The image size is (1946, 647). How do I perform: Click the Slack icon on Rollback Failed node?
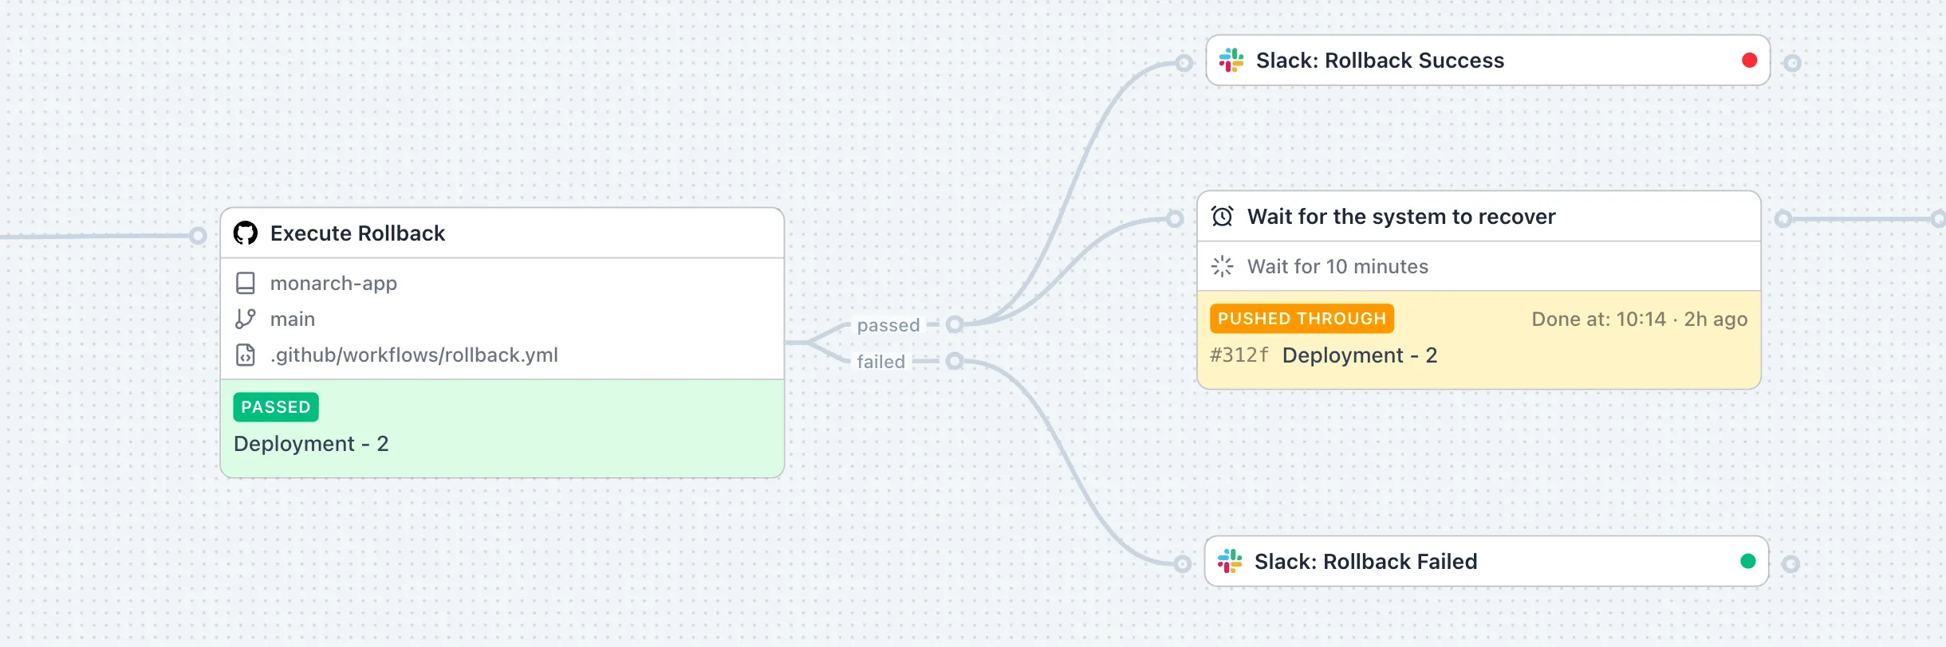[x=1232, y=561]
